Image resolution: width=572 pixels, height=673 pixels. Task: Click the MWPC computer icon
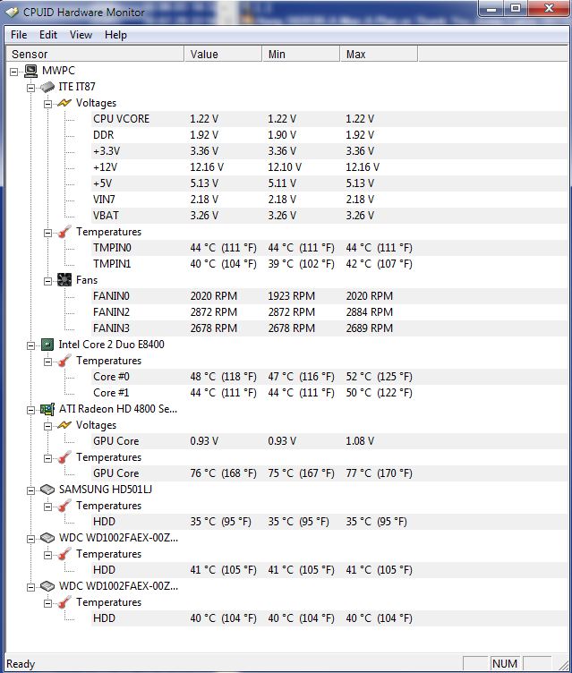30,71
